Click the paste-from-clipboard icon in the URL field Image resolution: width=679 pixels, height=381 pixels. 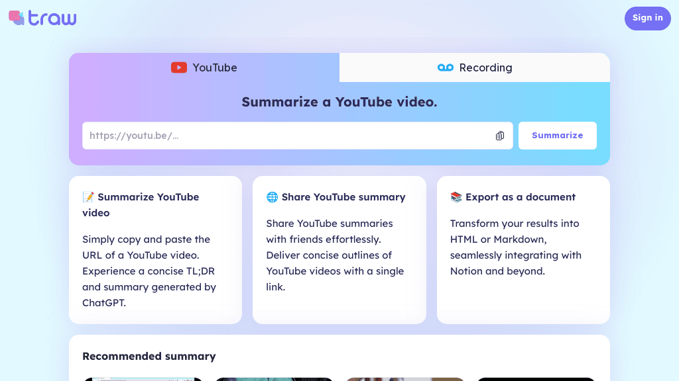pyautogui.click(x=499, y=136)
